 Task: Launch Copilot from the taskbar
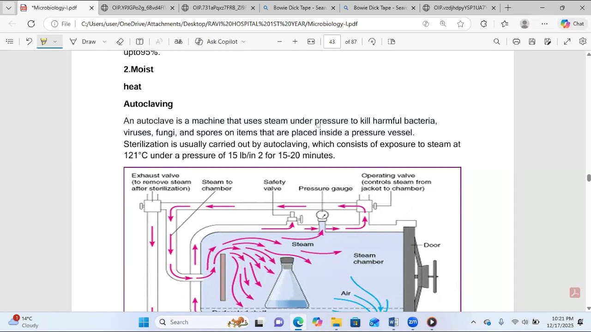[x=317, y=322]
